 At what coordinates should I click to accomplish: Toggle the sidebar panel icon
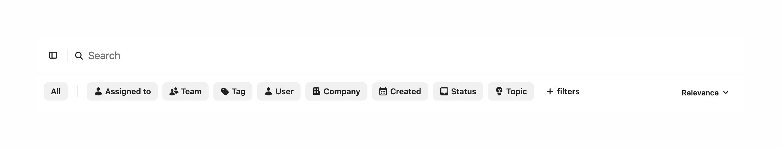pos(53,55)
